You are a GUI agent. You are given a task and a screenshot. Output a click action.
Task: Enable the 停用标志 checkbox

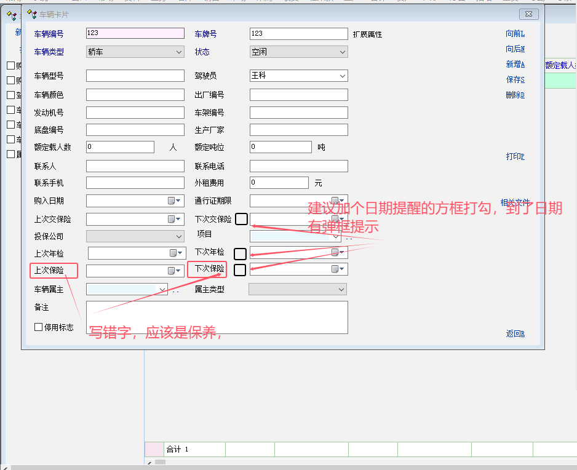click(39, 327)
